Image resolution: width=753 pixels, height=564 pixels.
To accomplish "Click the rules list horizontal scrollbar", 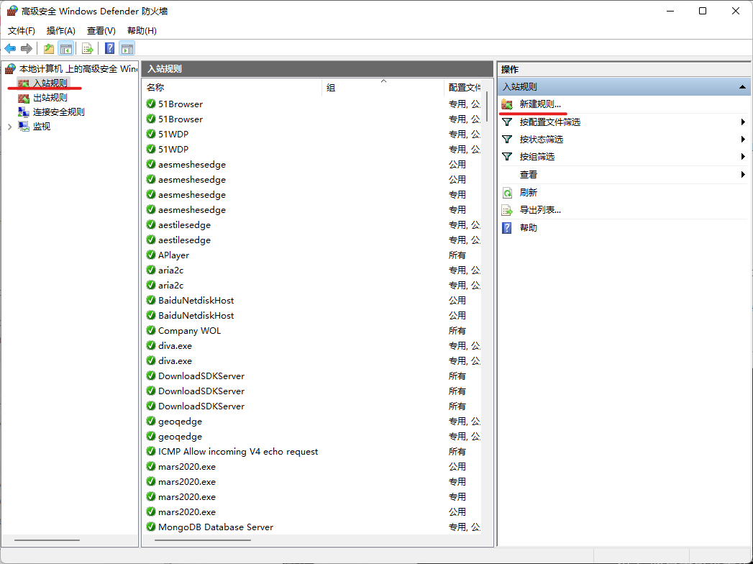I will pyautogui.click(x=203, y=540).
